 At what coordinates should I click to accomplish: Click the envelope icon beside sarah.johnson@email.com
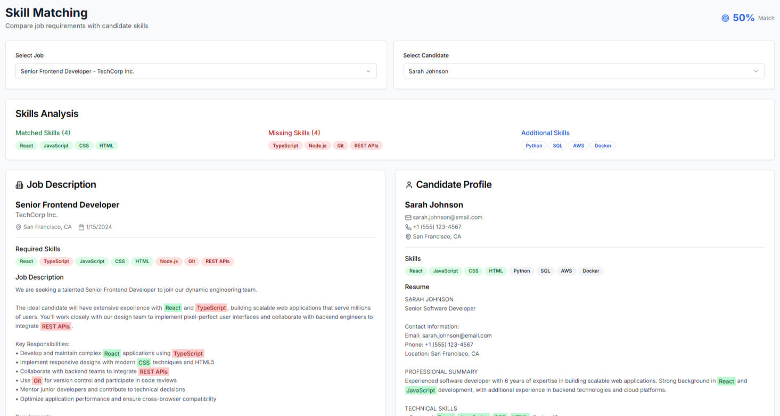[408, 217]
